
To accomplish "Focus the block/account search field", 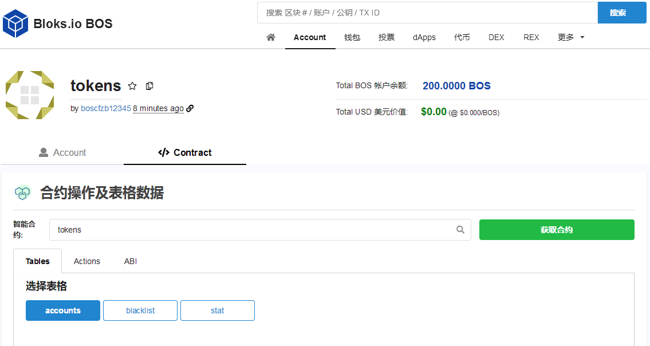I will tap(427, 13).
